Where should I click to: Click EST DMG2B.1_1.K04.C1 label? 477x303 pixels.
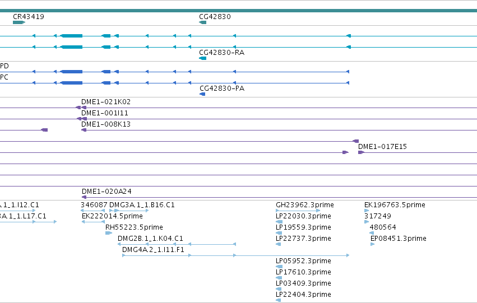150,239
